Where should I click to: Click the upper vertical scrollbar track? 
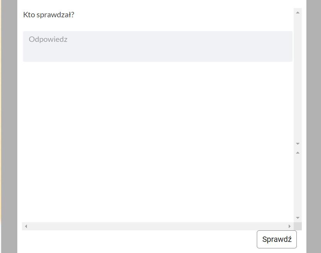pyautogui.click(x=298, y=77)
